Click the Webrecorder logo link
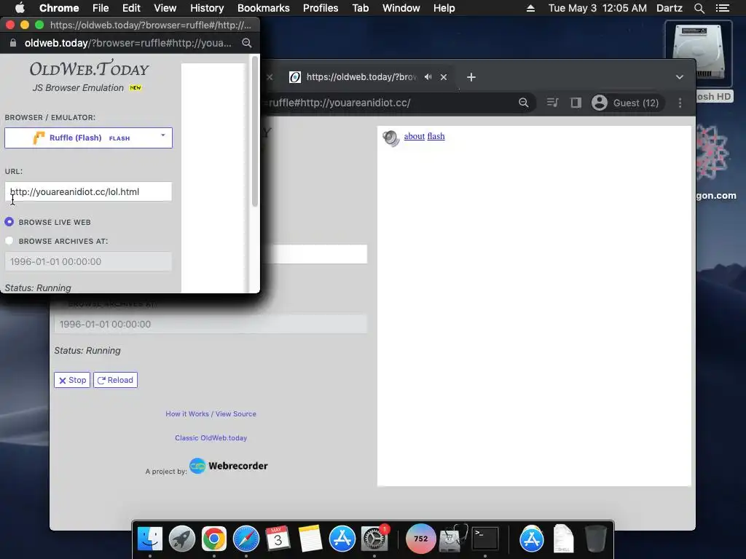The image size is (746, 559). pyautogui.click(x=229, y=466)
